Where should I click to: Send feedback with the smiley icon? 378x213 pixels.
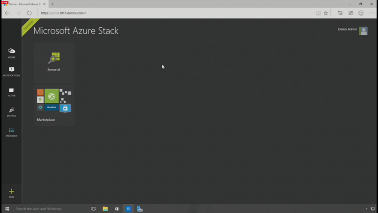pos(361,13)
